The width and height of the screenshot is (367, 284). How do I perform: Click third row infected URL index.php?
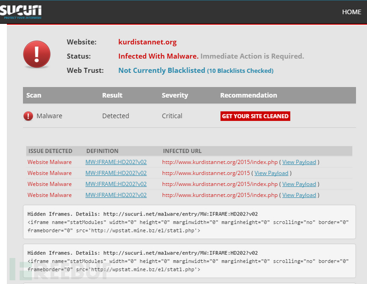[x=220, y=184]
